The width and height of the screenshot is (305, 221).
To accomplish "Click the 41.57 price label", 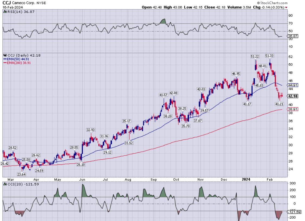I will pos(163,95).
